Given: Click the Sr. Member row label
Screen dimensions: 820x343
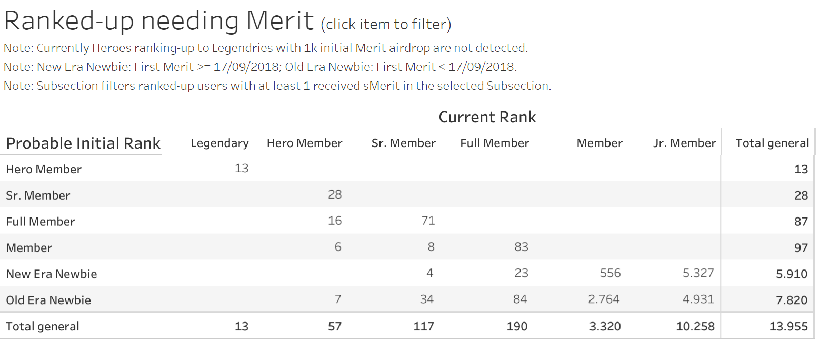Looking at the screenshot, I should 38,195.
